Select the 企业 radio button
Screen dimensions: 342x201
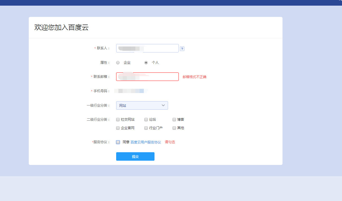click(x=118, y=63)
